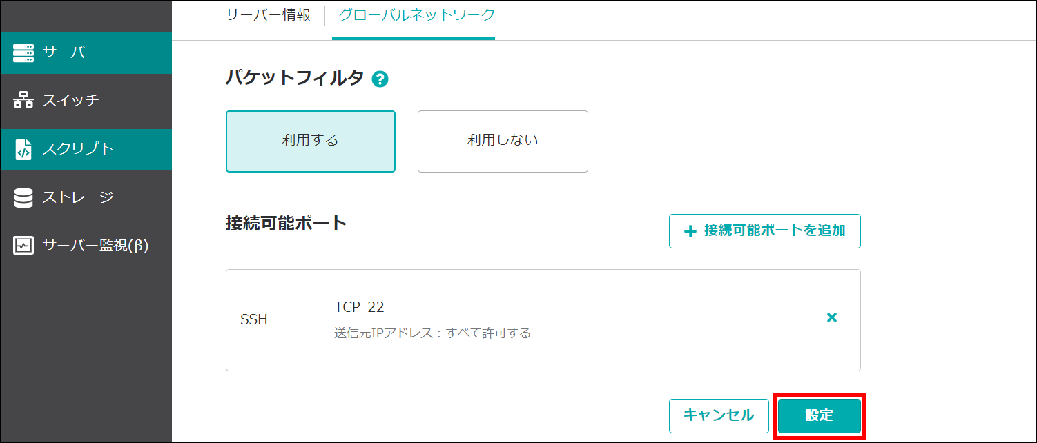Click the 設定 button to apply settings
1037x443 pixels.
820,415
